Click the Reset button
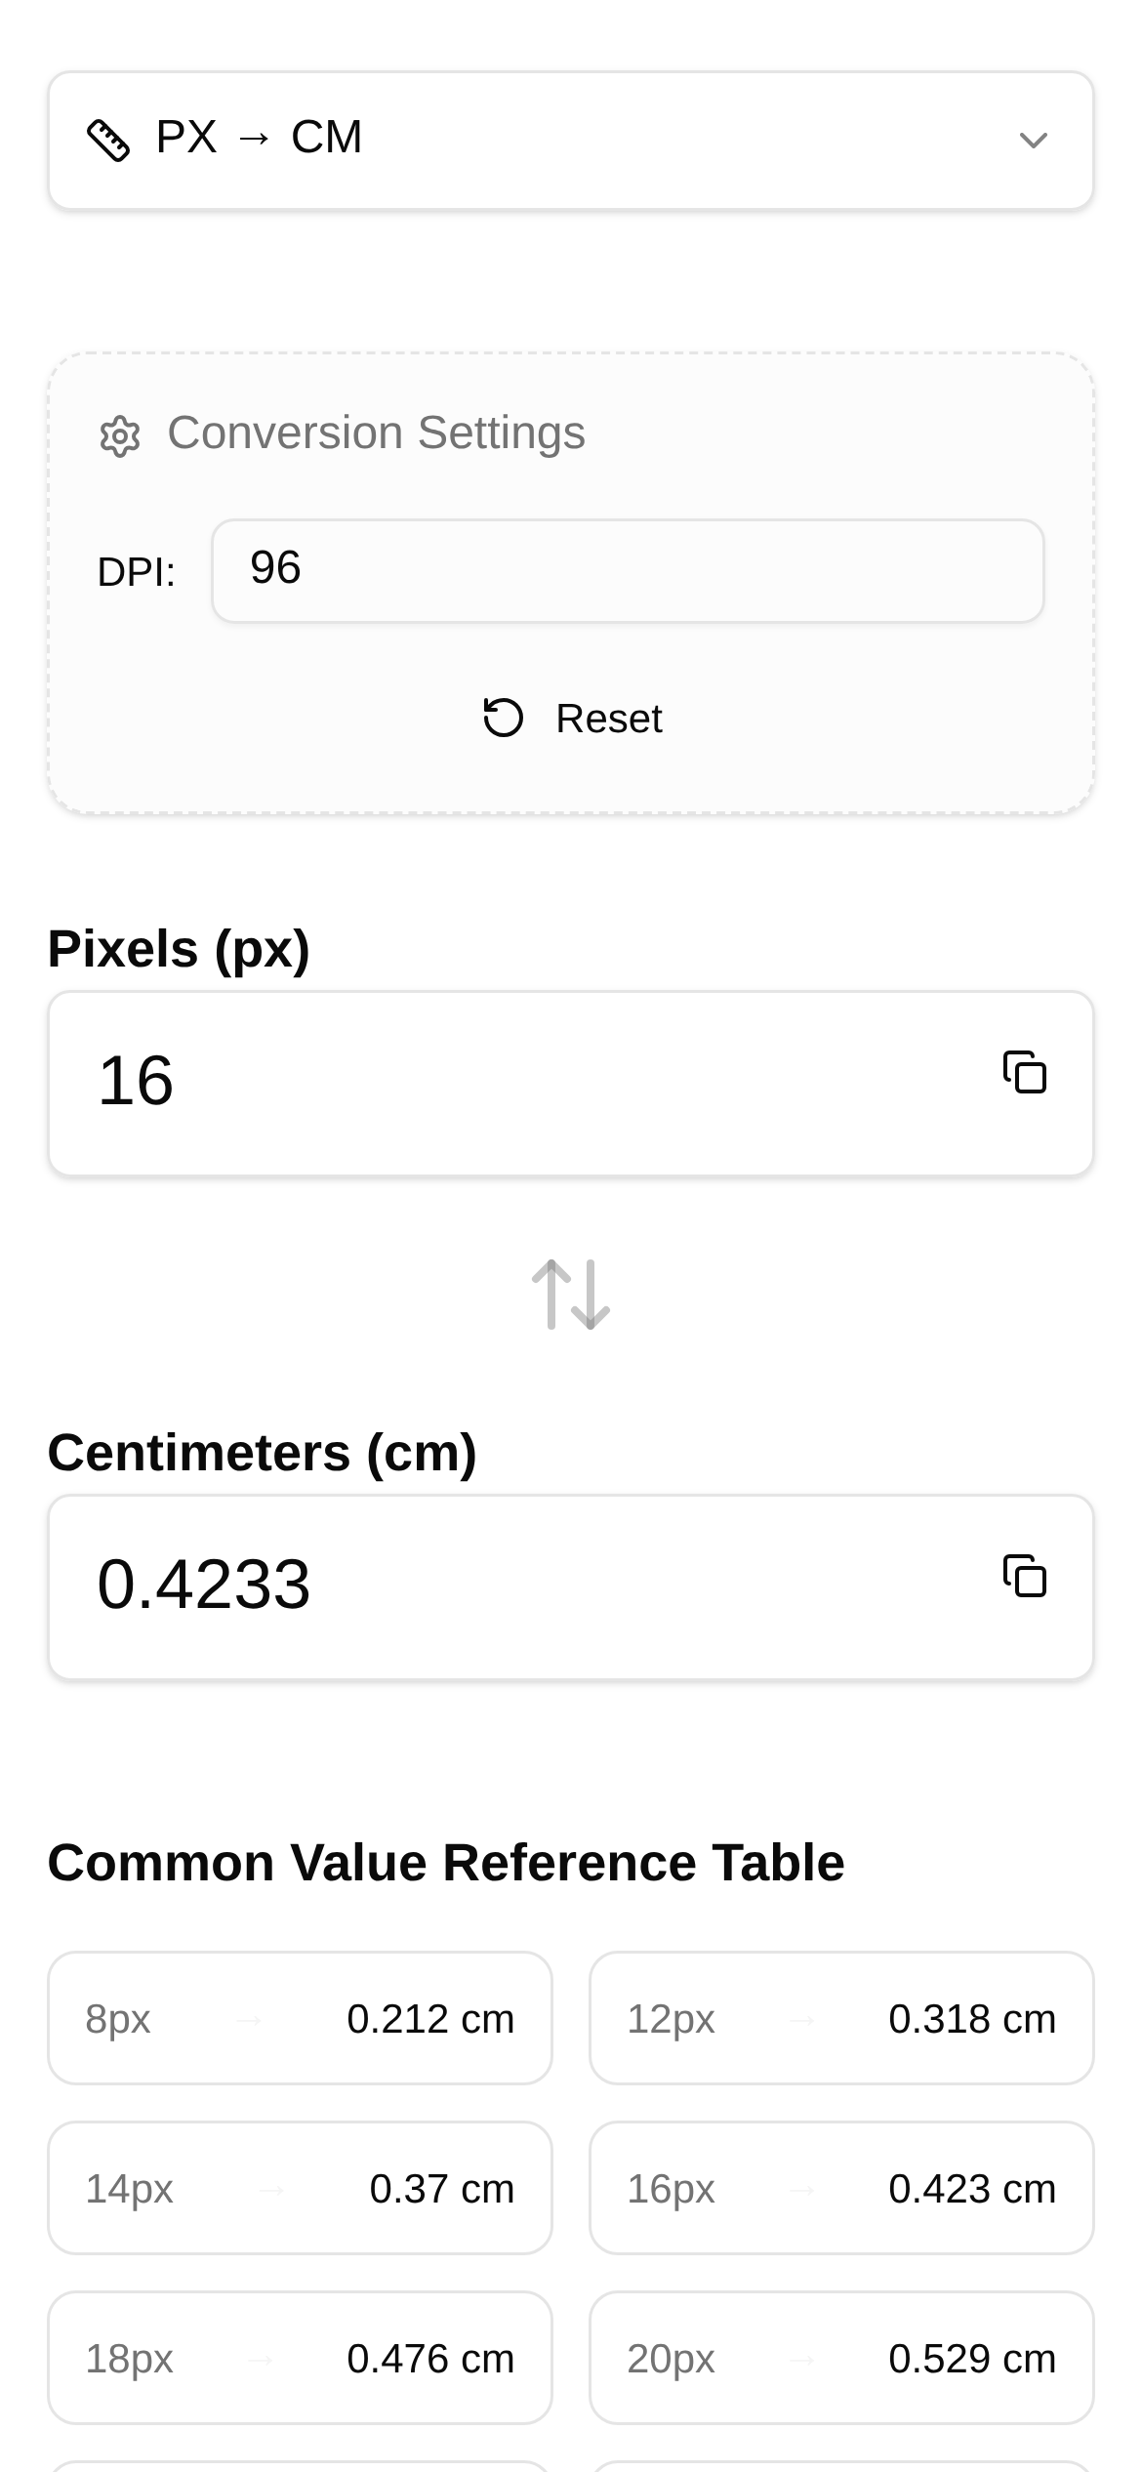This screenshot has height=2472, width=1142. point(573,719)
